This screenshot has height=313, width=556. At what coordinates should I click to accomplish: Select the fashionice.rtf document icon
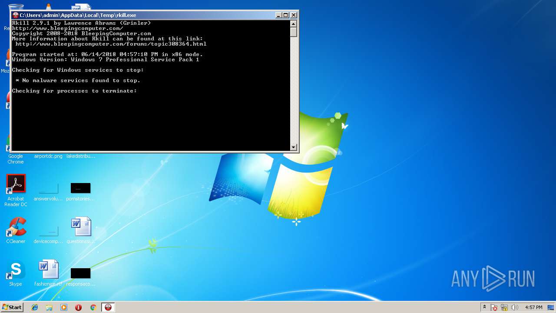48,270
